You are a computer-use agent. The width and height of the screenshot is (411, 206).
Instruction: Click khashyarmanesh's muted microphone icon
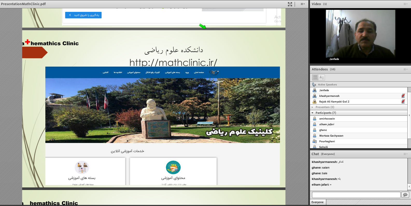403,96
